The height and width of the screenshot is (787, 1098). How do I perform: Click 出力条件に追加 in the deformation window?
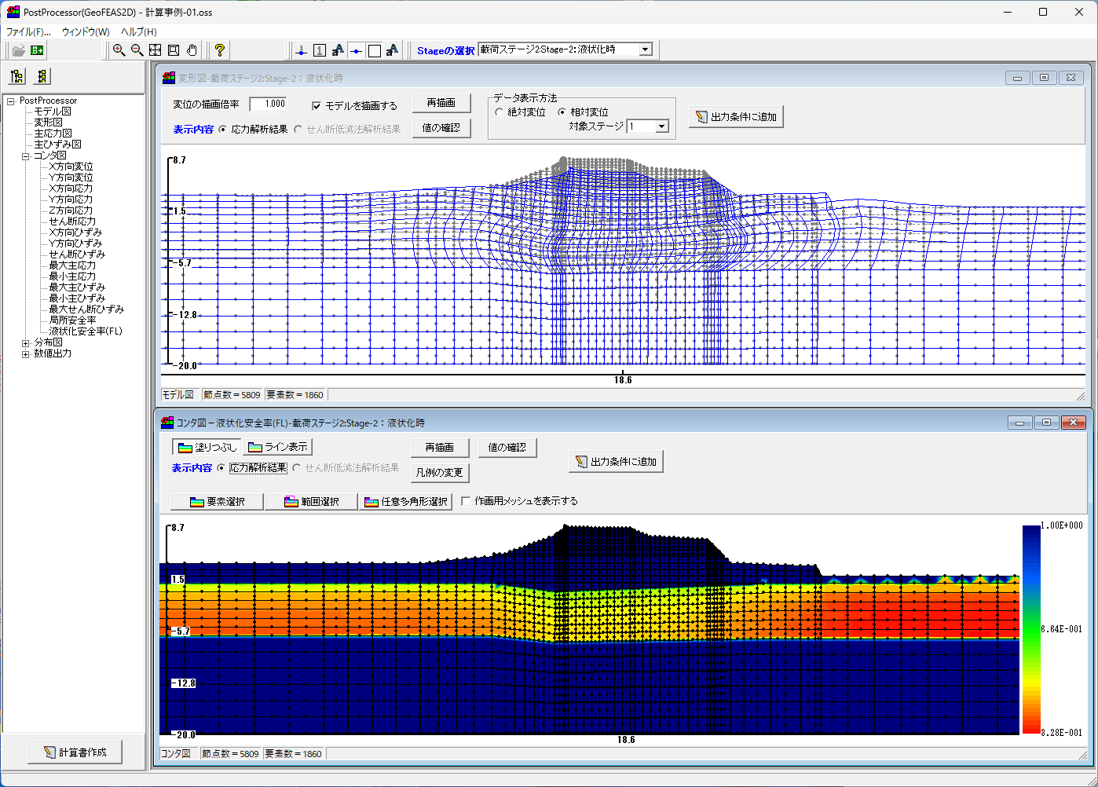click(736, 117)
